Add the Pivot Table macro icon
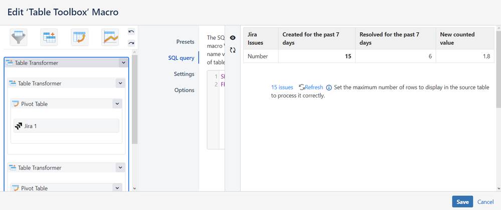This screenshot has height=210, width=501. (80, 37)
